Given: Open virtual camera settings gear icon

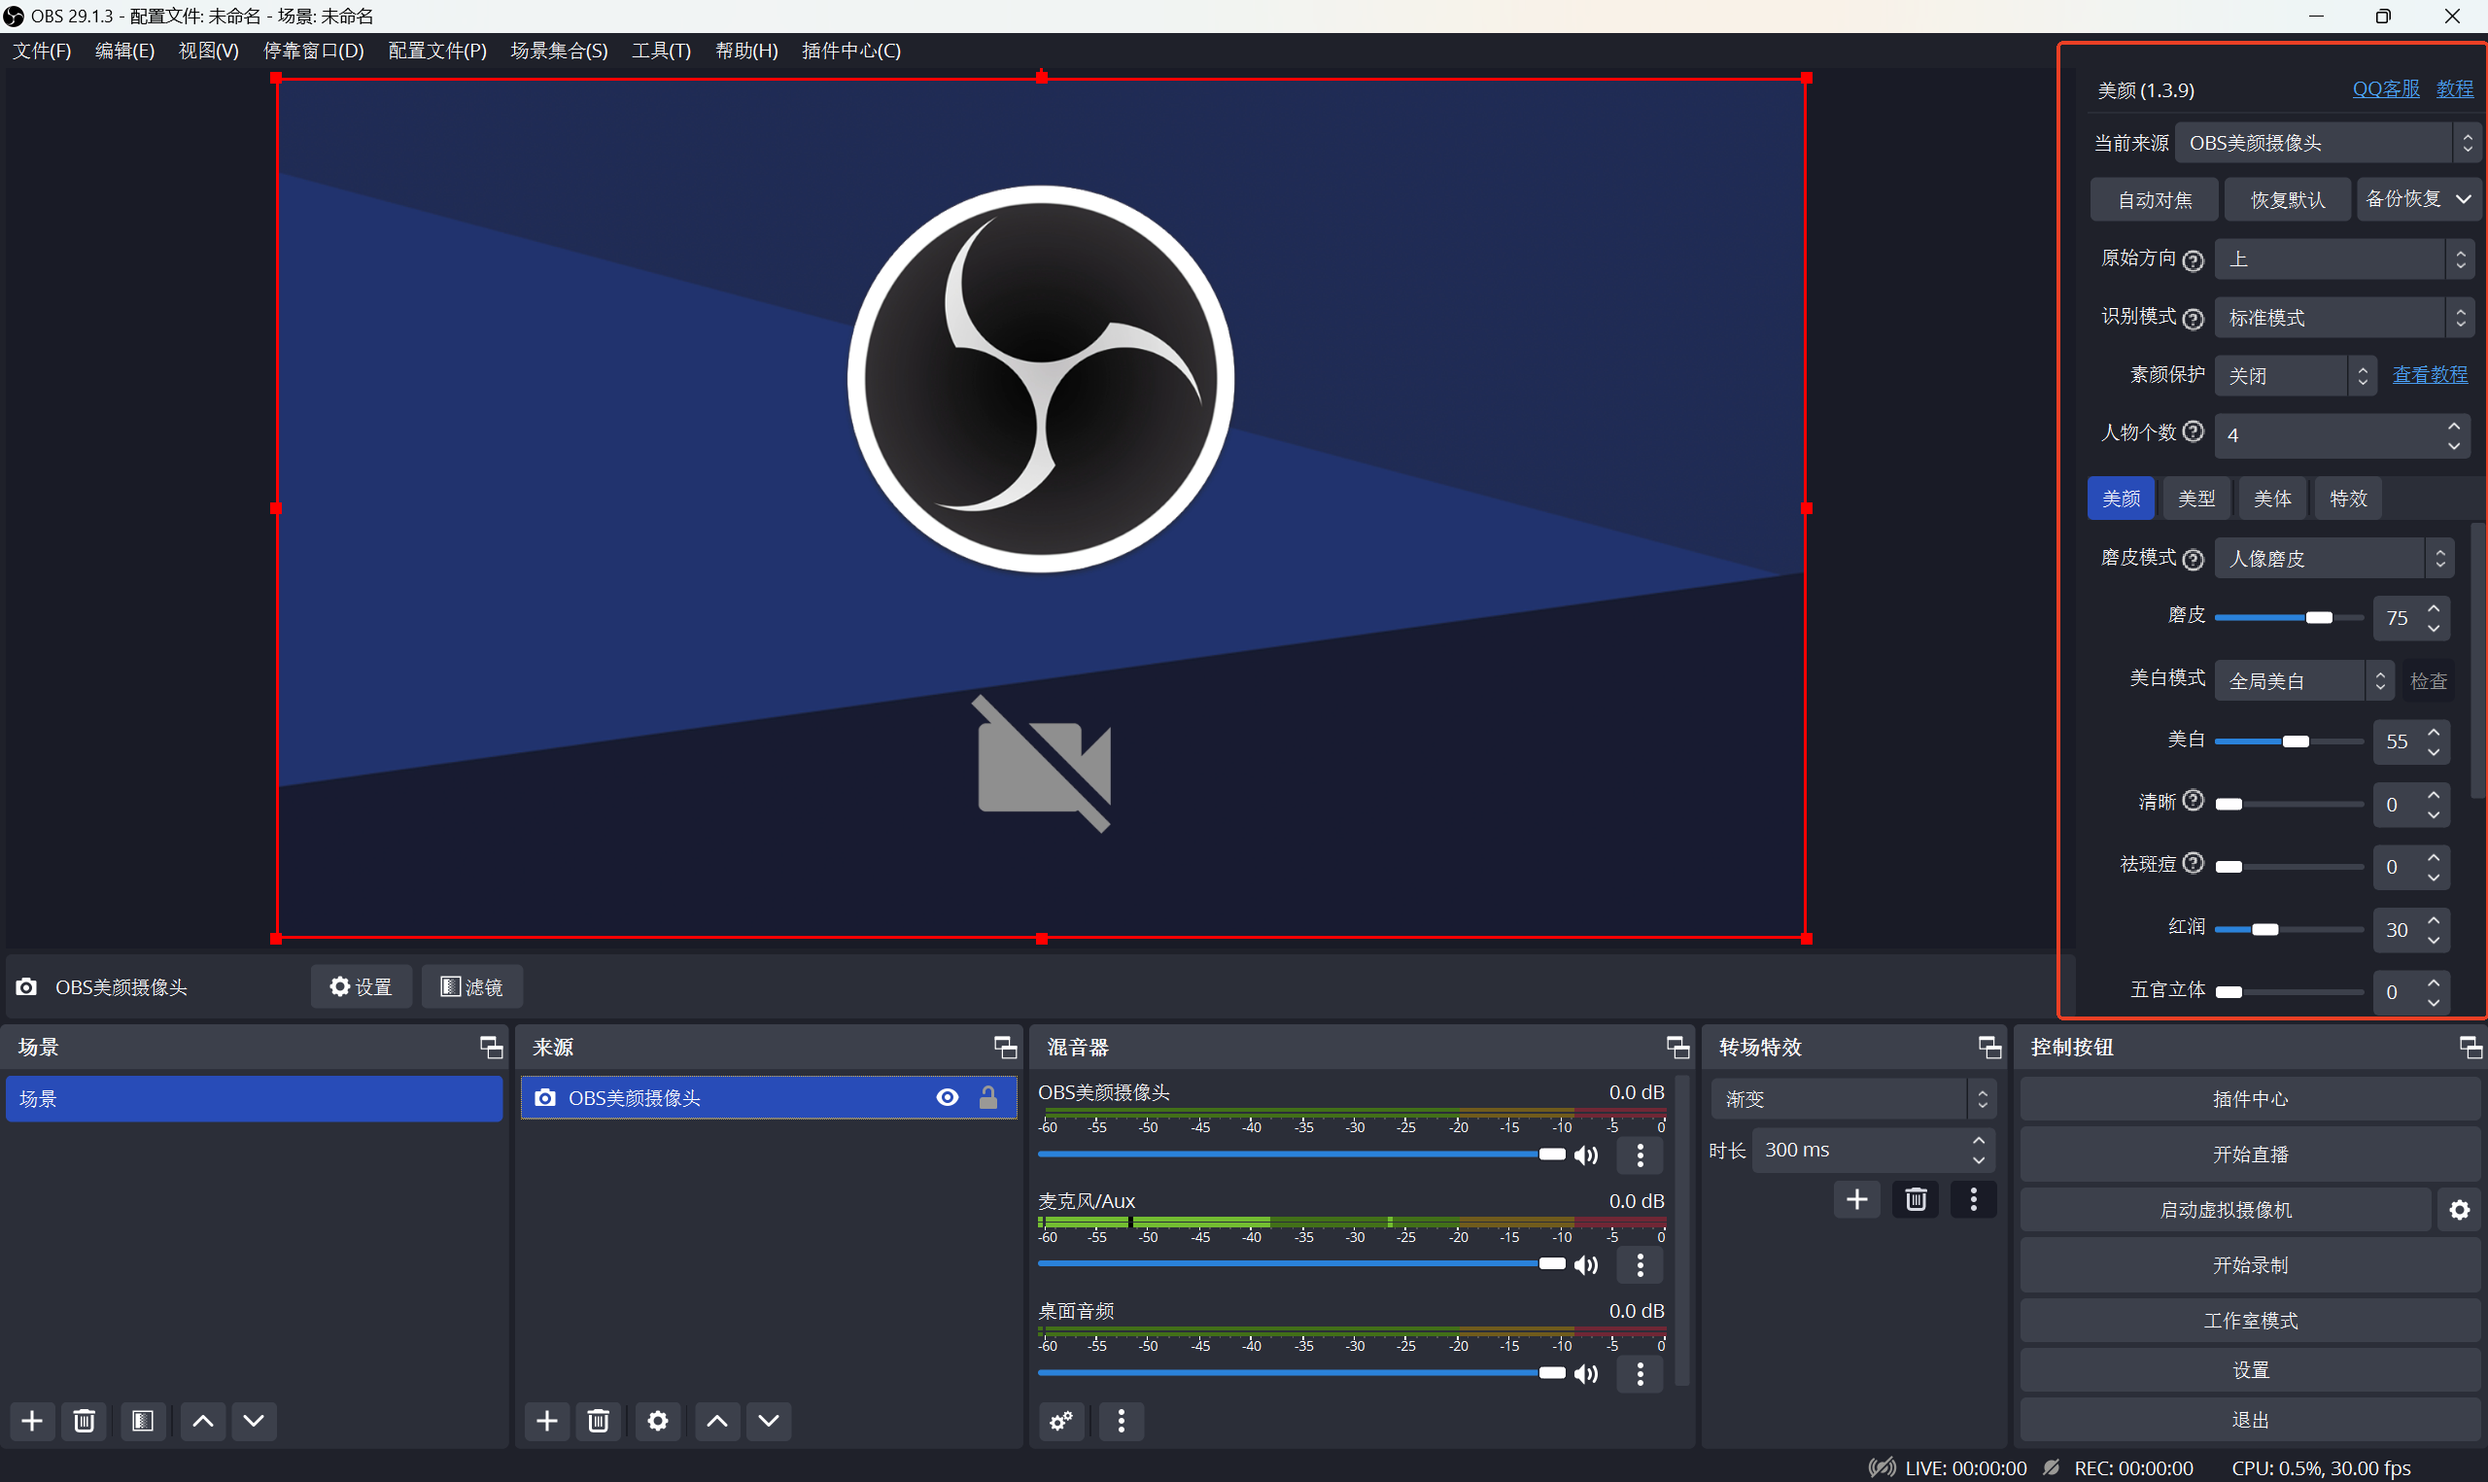Looking at the screenshot, I should tap(2459, 1209).
